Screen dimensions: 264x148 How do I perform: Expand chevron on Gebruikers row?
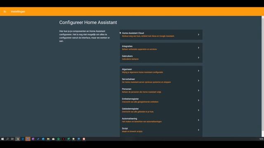tap(198, 58)
